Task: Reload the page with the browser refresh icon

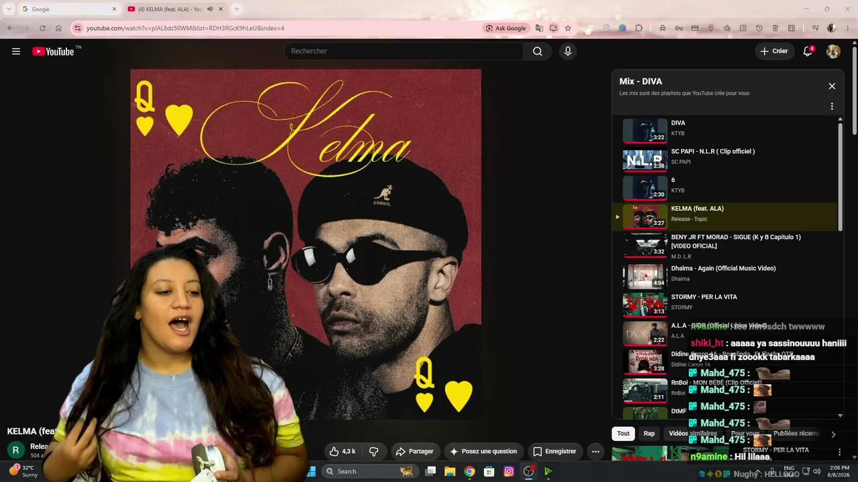Action: click(42, 28)
